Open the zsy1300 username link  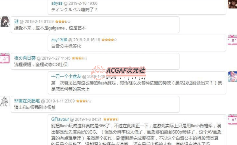(x=59, y=40)
